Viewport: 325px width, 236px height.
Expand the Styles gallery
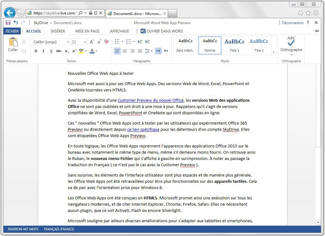point(274,52)
